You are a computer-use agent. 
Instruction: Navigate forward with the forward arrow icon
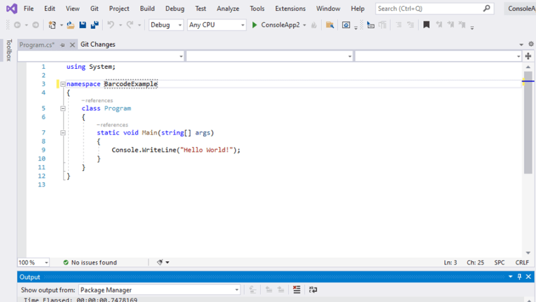35,25
